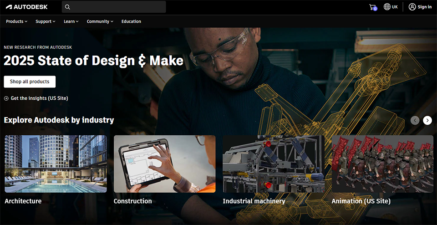
Task: Focus the search input field
Action: pyautogui.click(x=114, y=7)
